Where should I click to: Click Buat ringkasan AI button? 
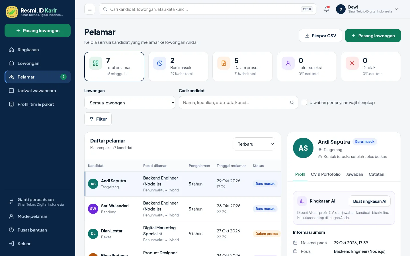tap(370, 201)
